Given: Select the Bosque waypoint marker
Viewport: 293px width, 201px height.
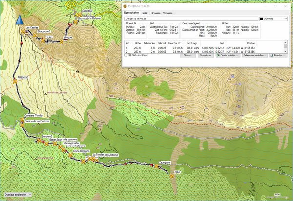Looking at the screenshot, I should tap(62, 42).
